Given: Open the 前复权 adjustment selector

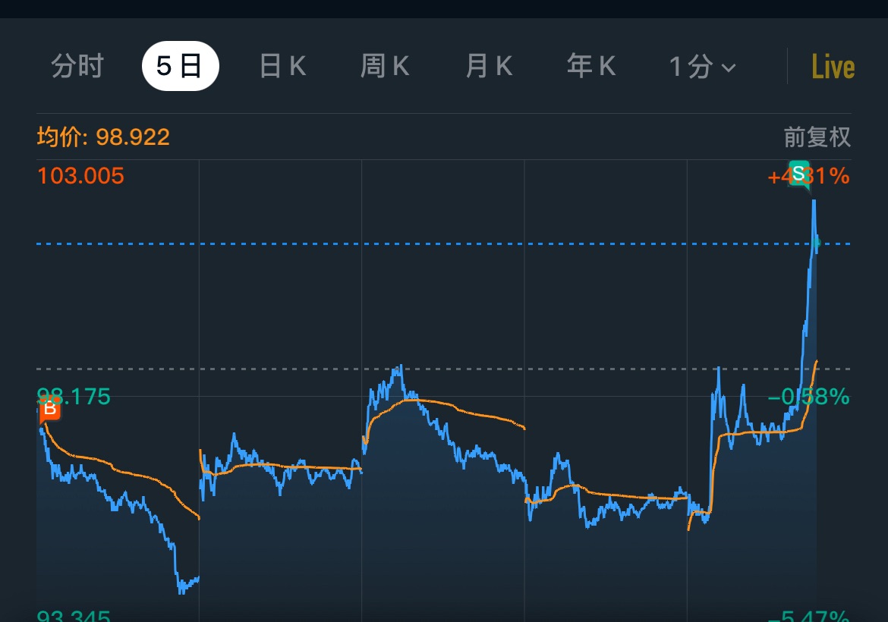Looking at the screenshot, I should pos(817,137).
